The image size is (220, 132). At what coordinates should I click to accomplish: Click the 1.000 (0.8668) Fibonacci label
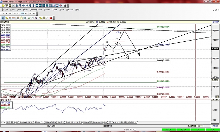(x=163, y=61)
